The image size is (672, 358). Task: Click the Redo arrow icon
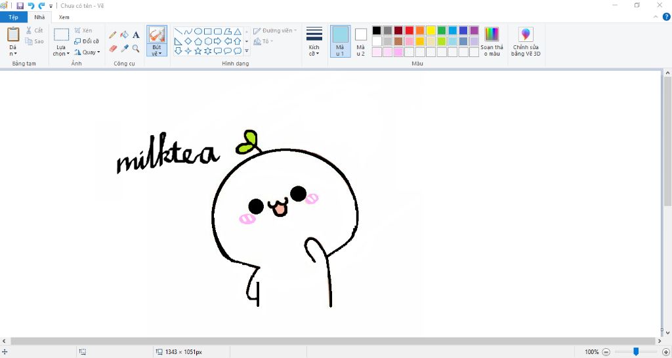coord(41,5)
